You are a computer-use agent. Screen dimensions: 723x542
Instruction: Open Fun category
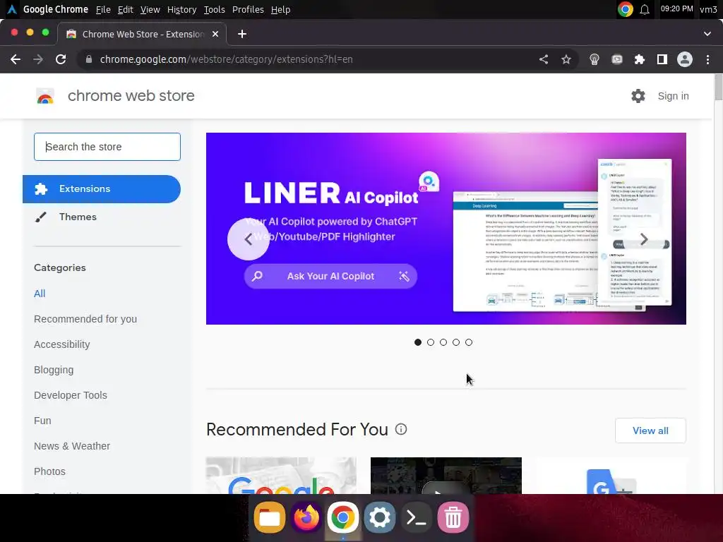pos(42,421)
